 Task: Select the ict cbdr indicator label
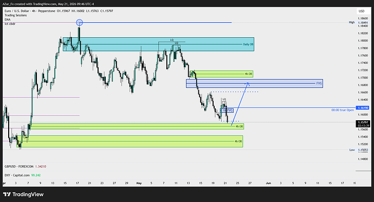[10, 24]
